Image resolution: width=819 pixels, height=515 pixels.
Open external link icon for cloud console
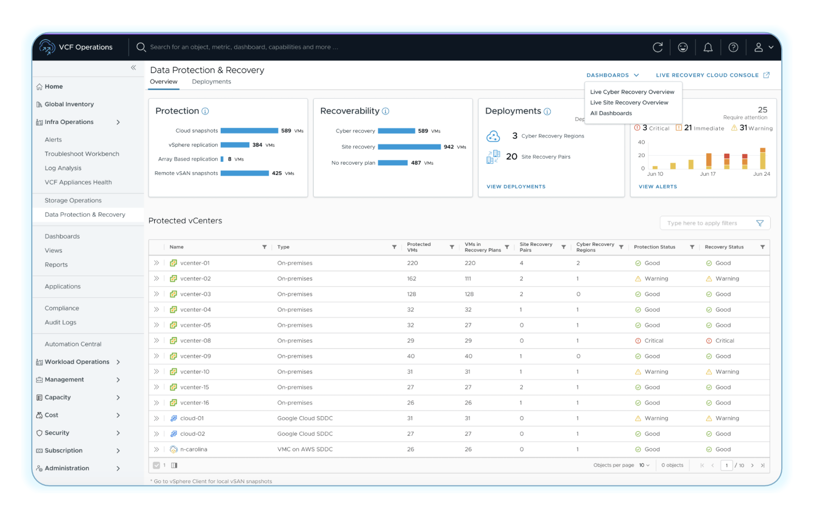point(766,75)
